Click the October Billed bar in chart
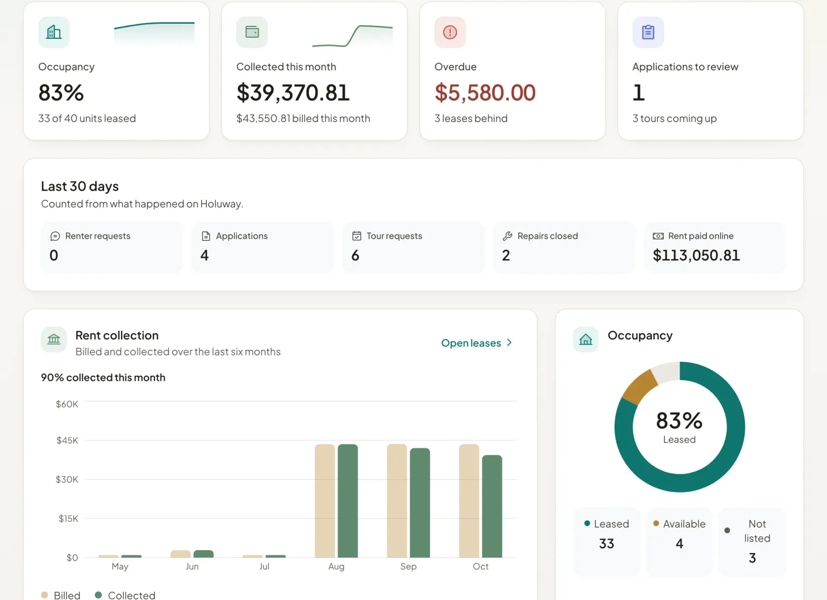 tap(469, 501)
